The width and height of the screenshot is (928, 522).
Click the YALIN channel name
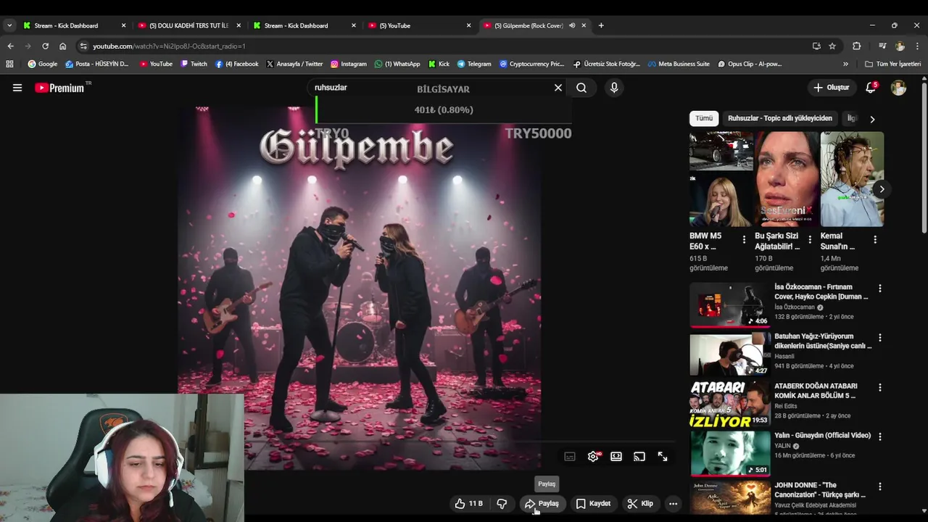click(782, 446)
